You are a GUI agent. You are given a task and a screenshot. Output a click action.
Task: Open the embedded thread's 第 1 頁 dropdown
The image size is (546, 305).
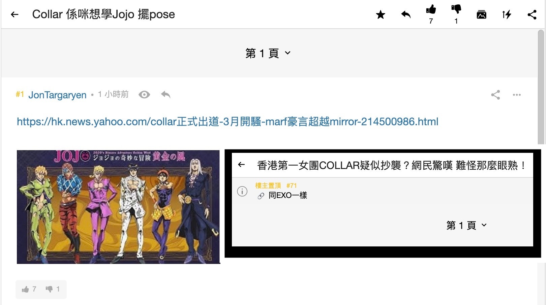[466, 225]
